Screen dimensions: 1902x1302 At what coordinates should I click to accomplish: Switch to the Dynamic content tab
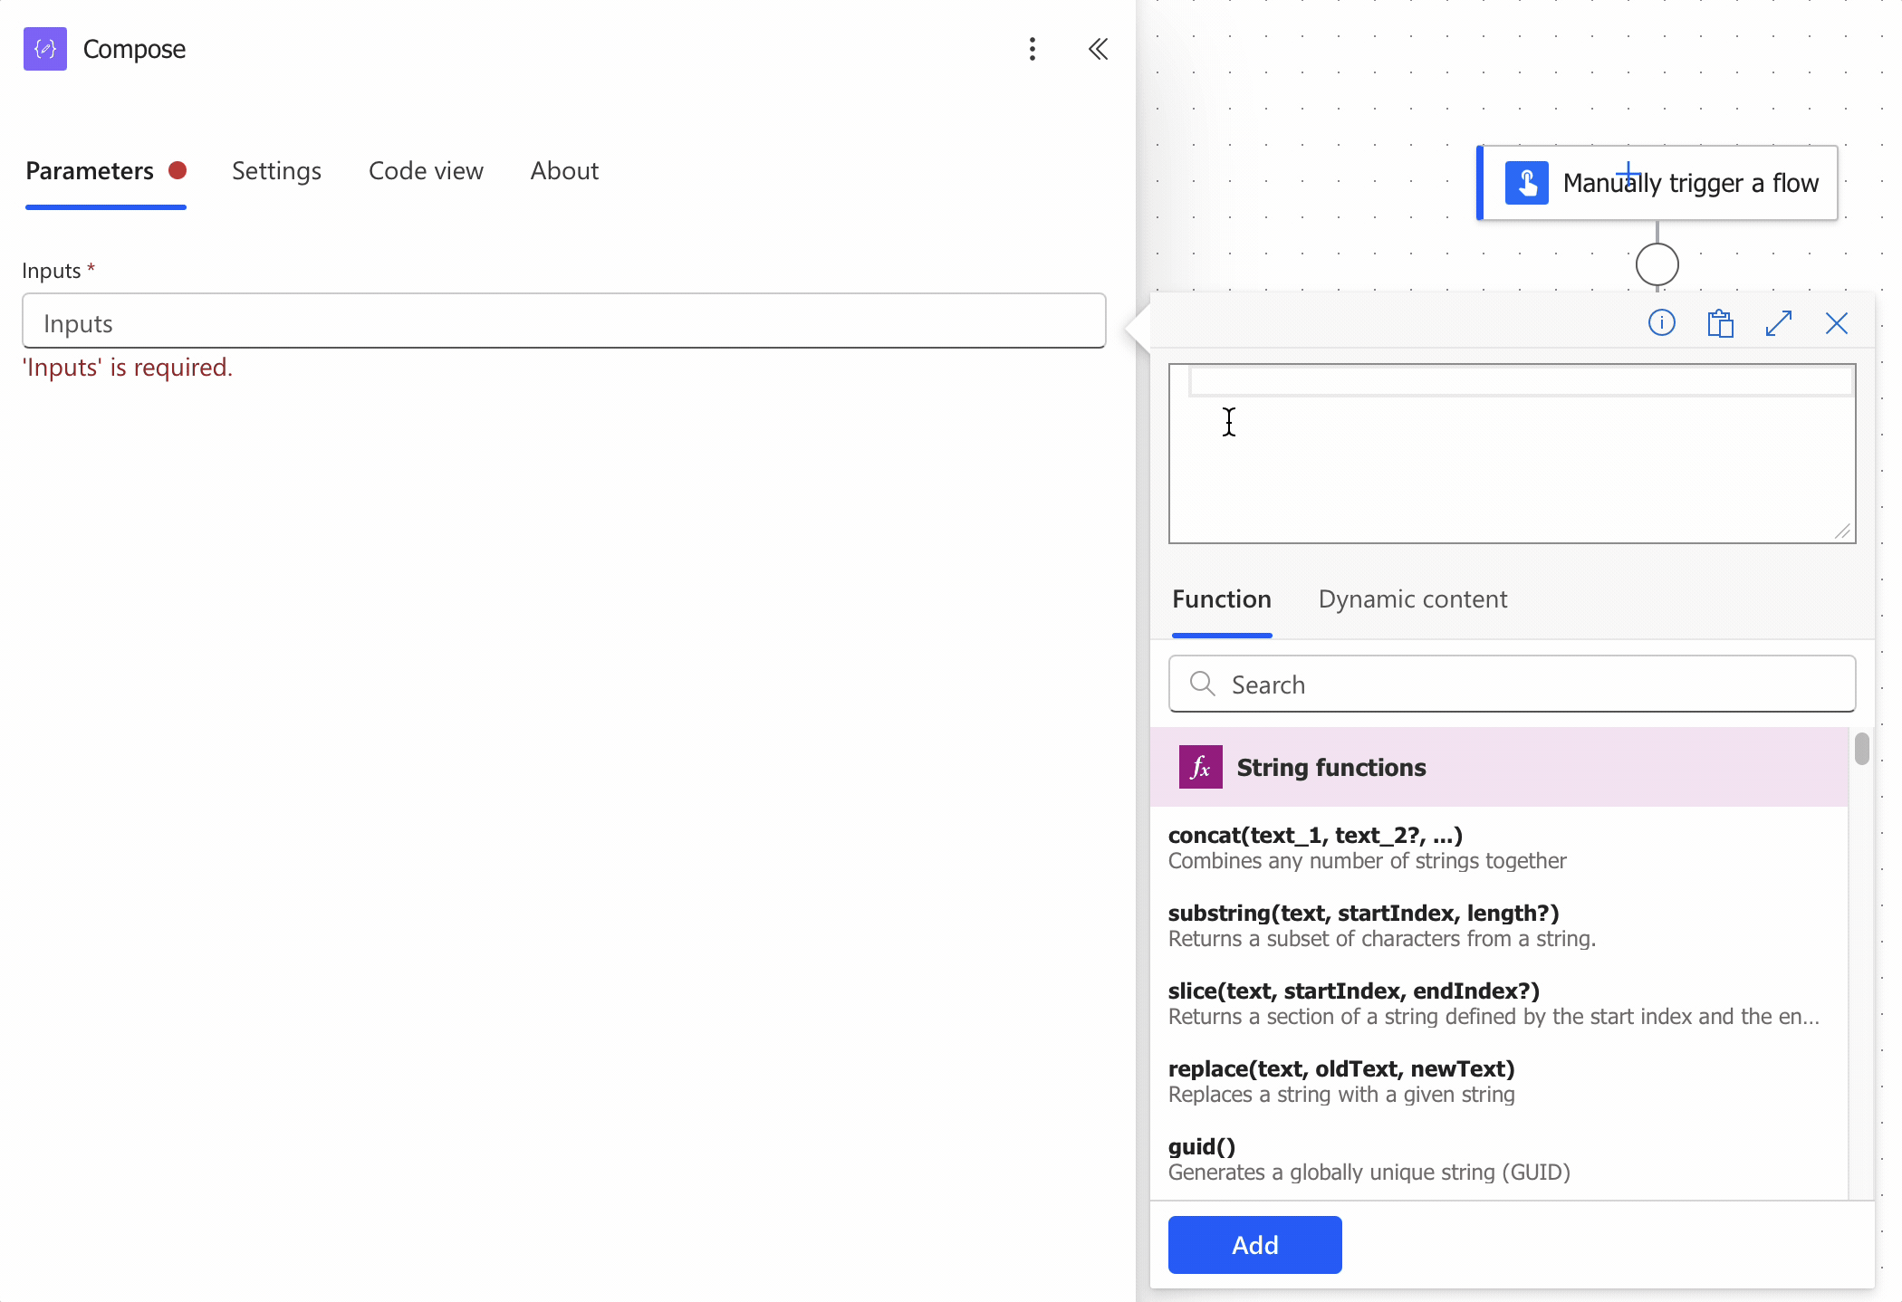point(1412,599)
